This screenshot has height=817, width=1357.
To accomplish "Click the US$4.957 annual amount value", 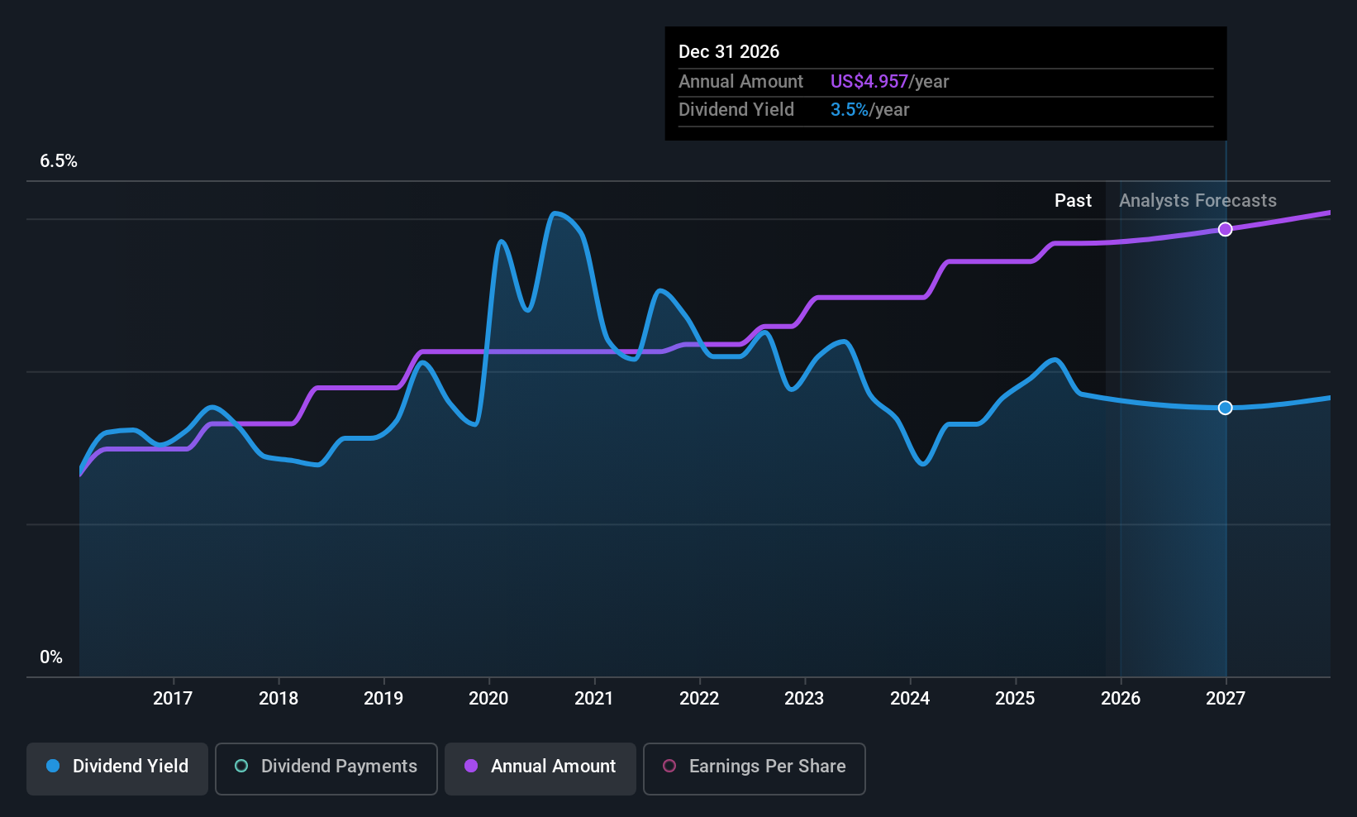I will 869,82.
